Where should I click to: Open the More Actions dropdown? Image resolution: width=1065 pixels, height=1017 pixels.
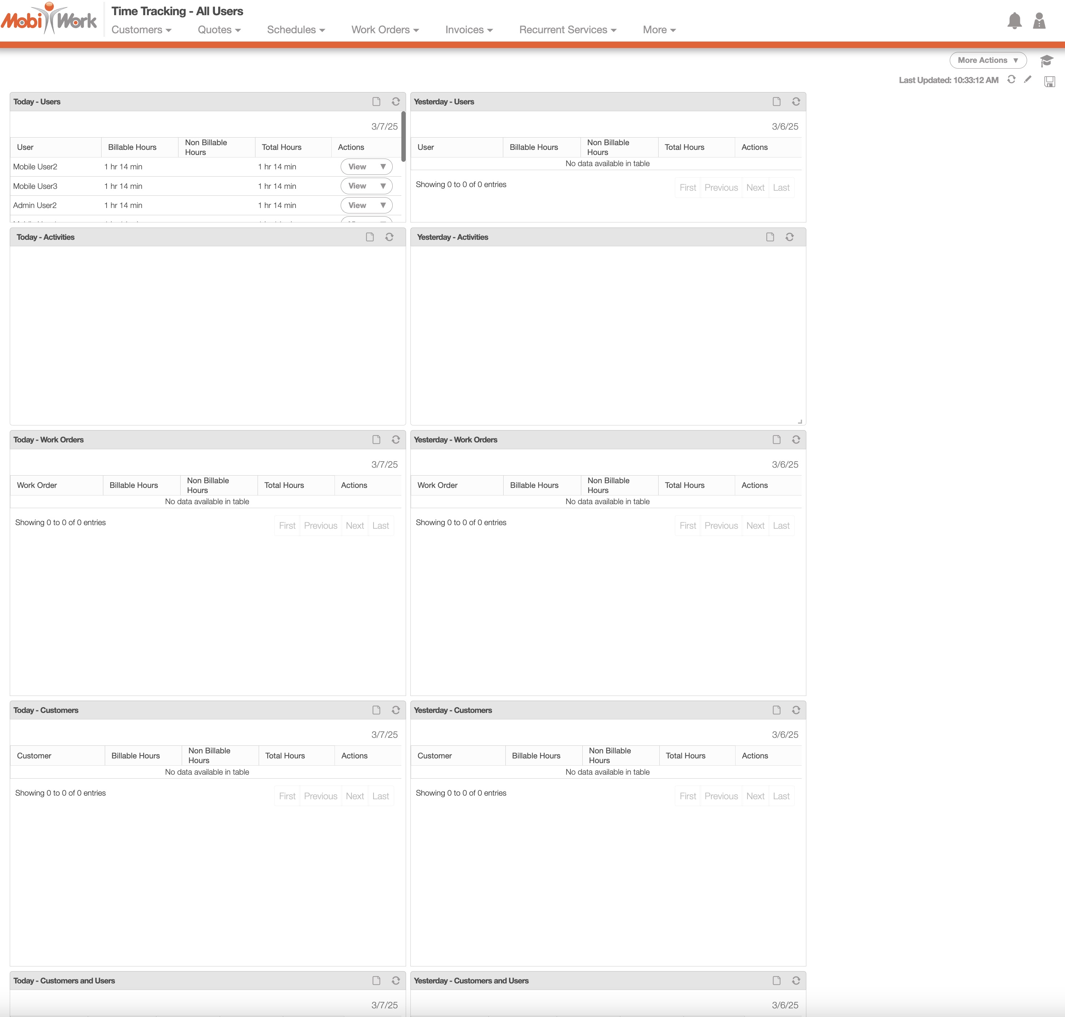pos(987,60)
